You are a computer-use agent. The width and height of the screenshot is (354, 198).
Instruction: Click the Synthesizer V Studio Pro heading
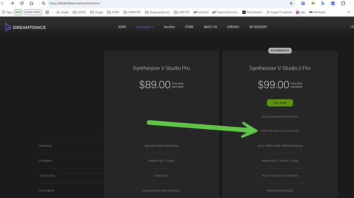click(x=161, y=68)
